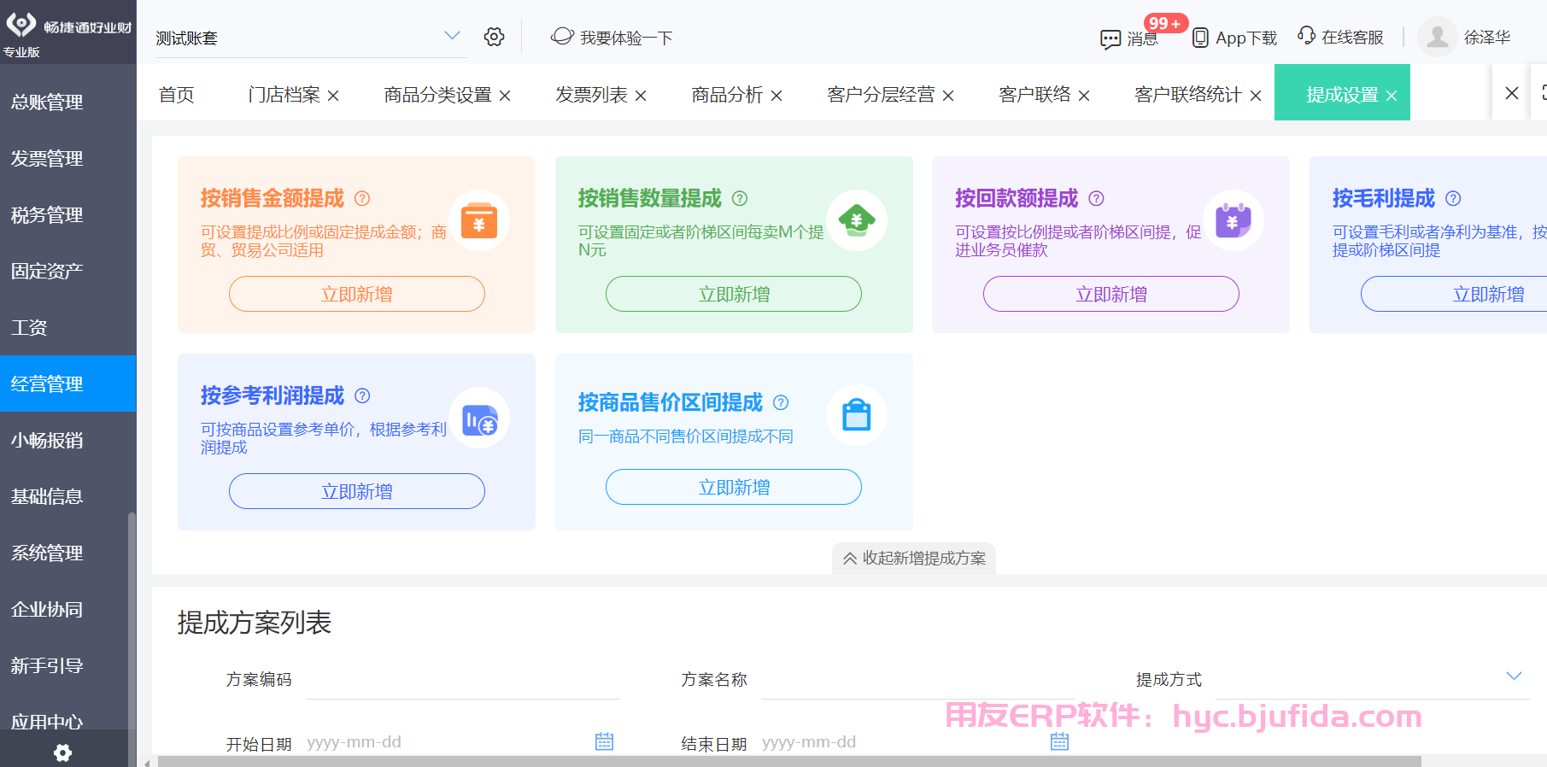This screenshot has width=1547, height=767.
Task: Expand the 测试账套 account dropdown
Action: tap(452, 36)
